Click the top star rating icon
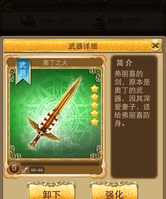166x199 pixels. pos(95,89)
